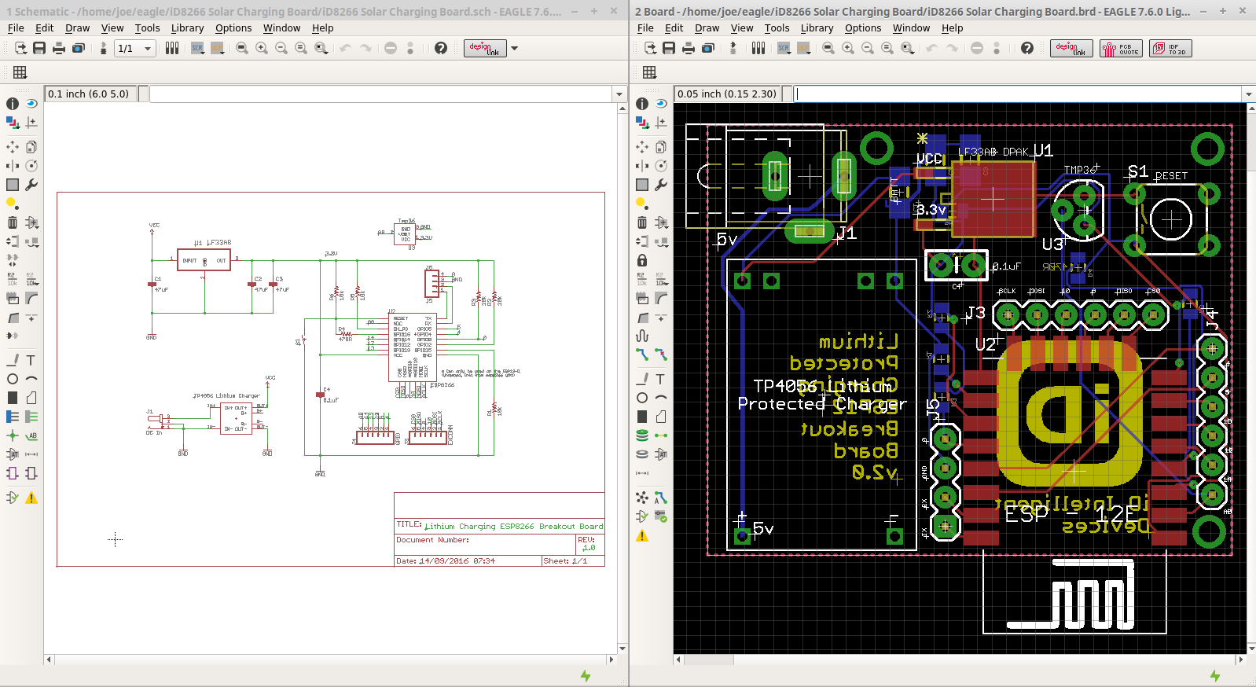1256x687 pixels.
Task: Click the Text tool in schematic palette
Action: tap(31, 360)
